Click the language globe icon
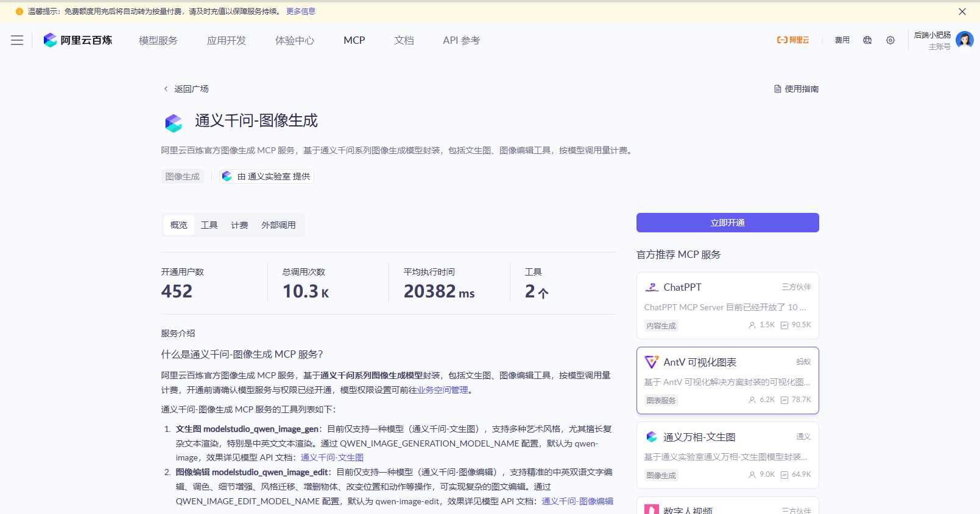980x514 pixels. 867,40
